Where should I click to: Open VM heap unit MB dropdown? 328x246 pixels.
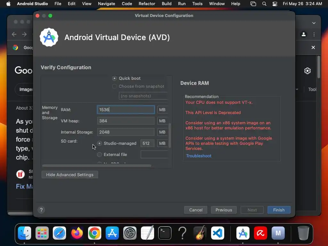(162, 121)
